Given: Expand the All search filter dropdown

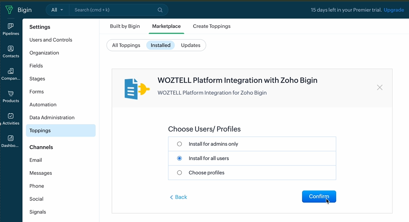Looking at the screenshot, I should coord(57,10).
